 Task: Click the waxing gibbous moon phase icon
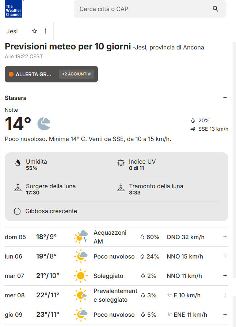[17, 211]
